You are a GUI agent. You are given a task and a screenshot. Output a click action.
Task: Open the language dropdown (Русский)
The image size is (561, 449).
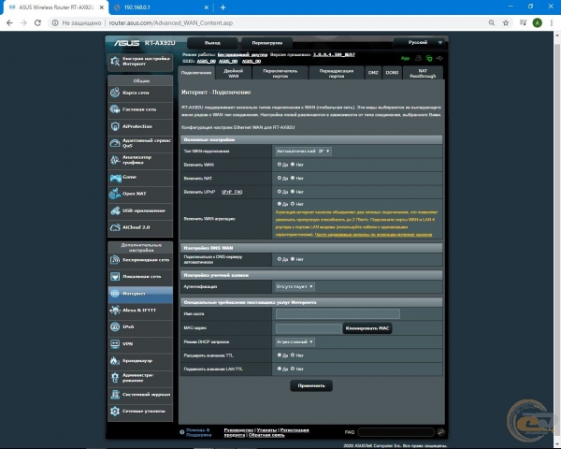click(419, 43)
